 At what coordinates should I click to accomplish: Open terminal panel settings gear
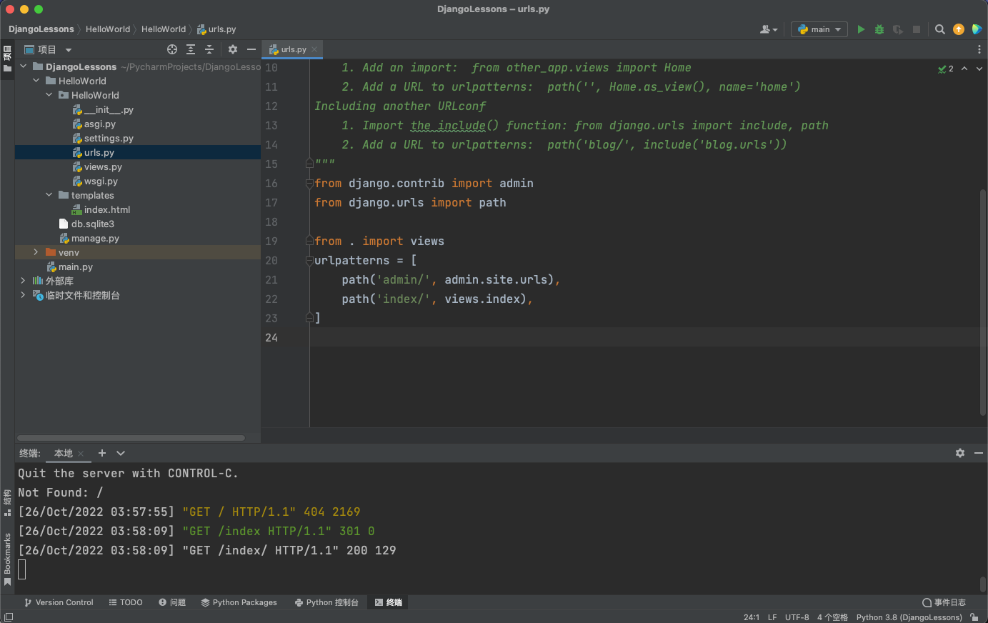coord(960,453)
